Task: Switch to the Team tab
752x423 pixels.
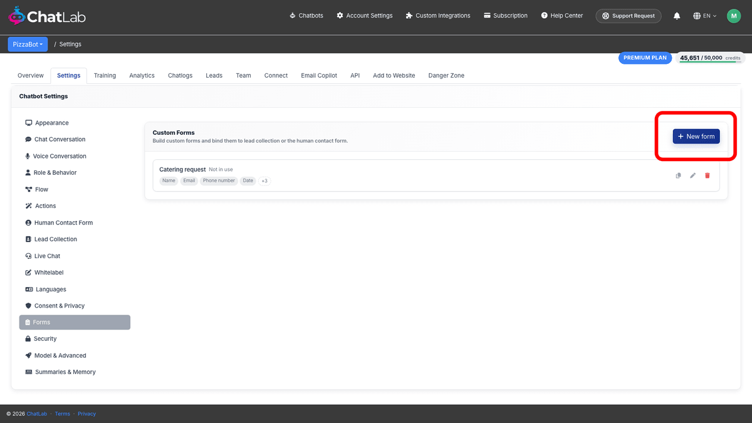Action: coord(243,75)
